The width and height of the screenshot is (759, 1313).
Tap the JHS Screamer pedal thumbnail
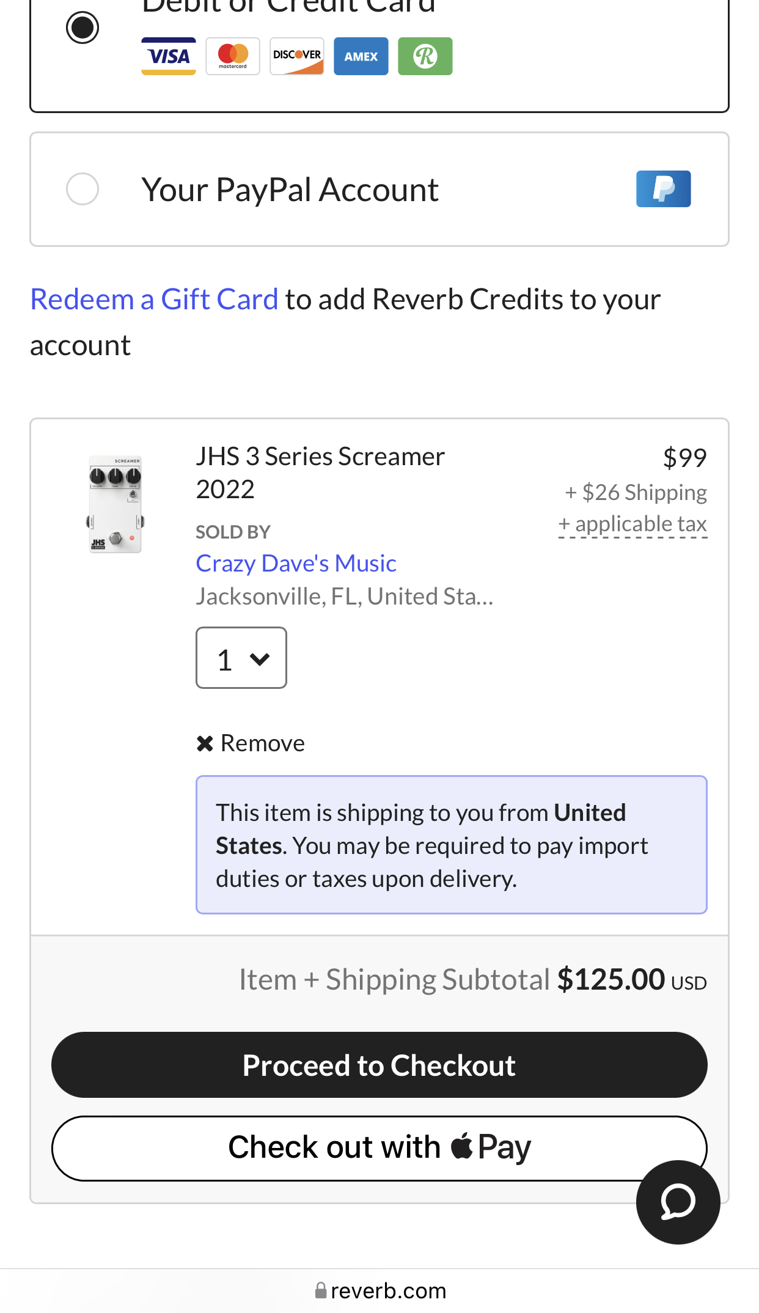(116, 504)
